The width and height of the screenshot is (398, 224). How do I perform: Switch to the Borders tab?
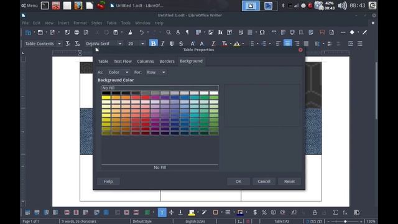click(x=167, y=61)
